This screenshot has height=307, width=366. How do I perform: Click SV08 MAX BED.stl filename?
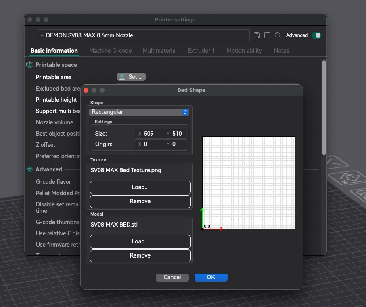coord(114,225)
